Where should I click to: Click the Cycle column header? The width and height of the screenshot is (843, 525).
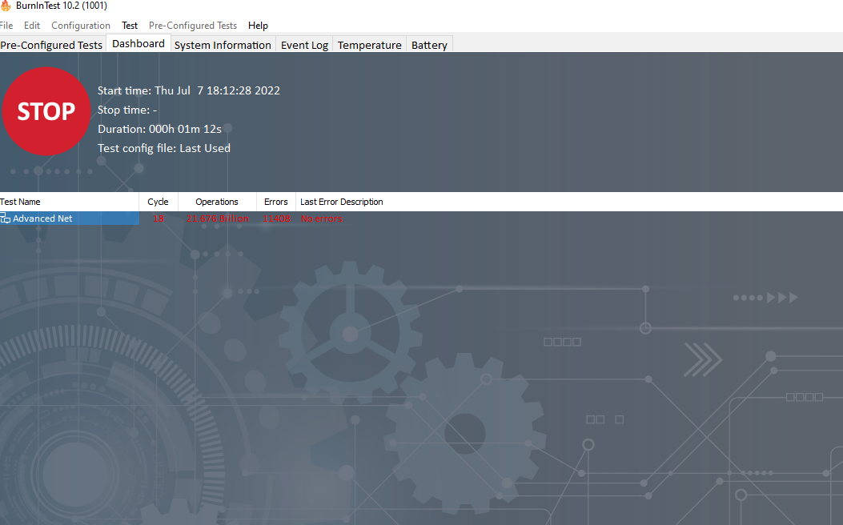pyautogui.click(x=158, y=202)
